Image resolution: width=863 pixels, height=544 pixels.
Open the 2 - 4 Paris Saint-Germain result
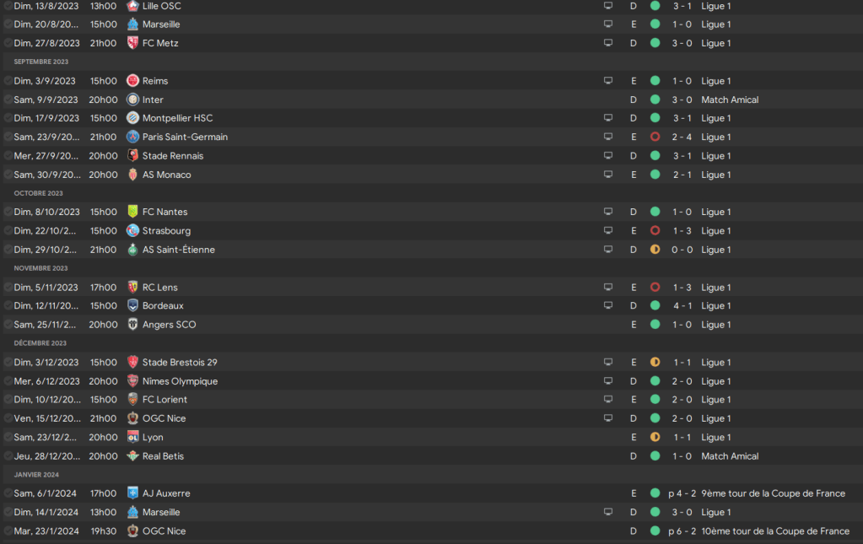pos(682,137)
